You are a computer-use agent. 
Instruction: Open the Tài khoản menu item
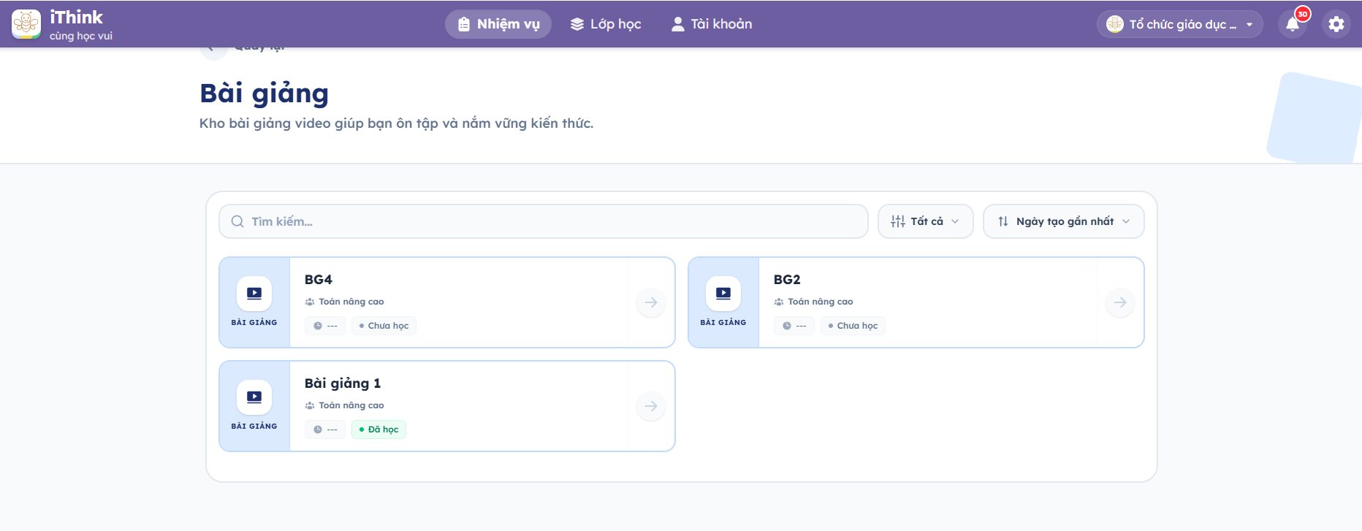712,24
